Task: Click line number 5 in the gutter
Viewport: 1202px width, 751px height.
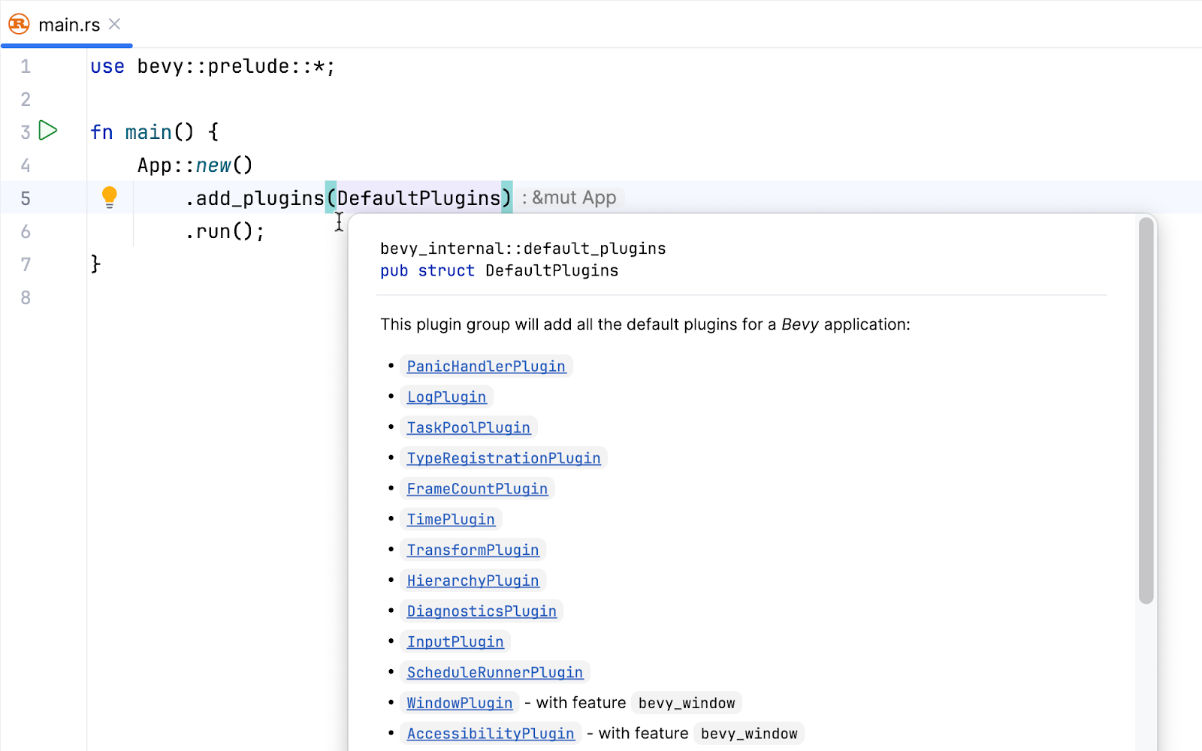Action: click(x=26, y=198)
